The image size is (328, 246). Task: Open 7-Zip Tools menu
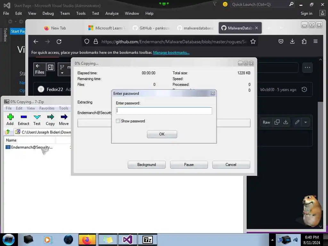(x=64, y=108)
